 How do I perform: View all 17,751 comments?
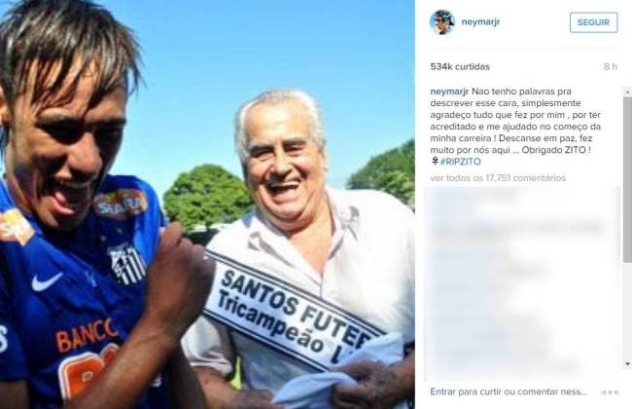(498, 177)
